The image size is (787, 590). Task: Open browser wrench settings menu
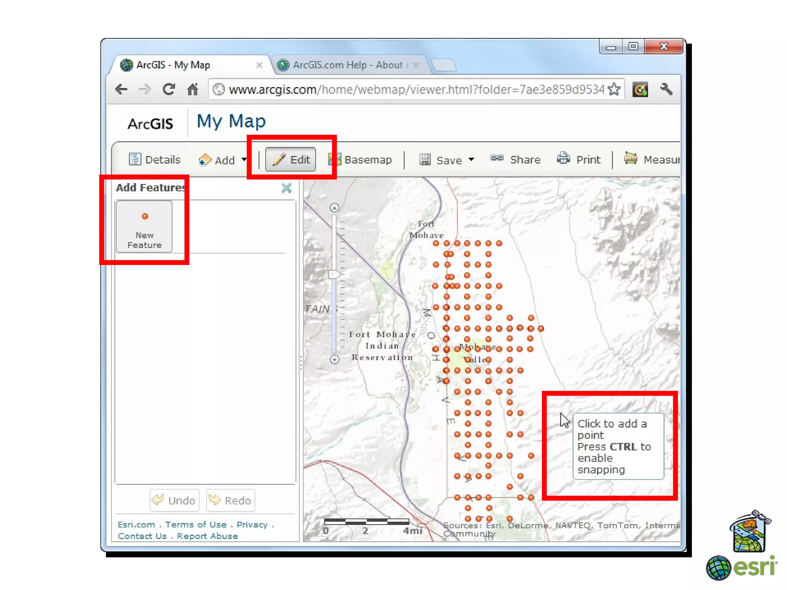click(666, 89)
